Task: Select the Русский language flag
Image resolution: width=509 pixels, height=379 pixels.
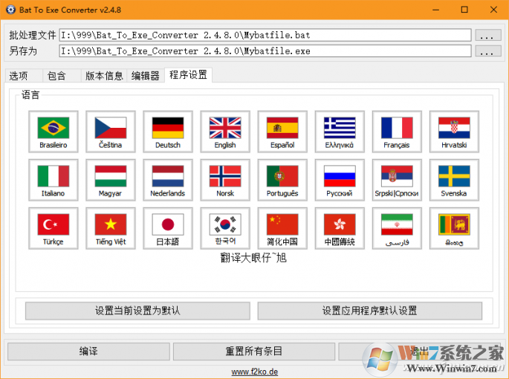Action: (x=340, y=180)
